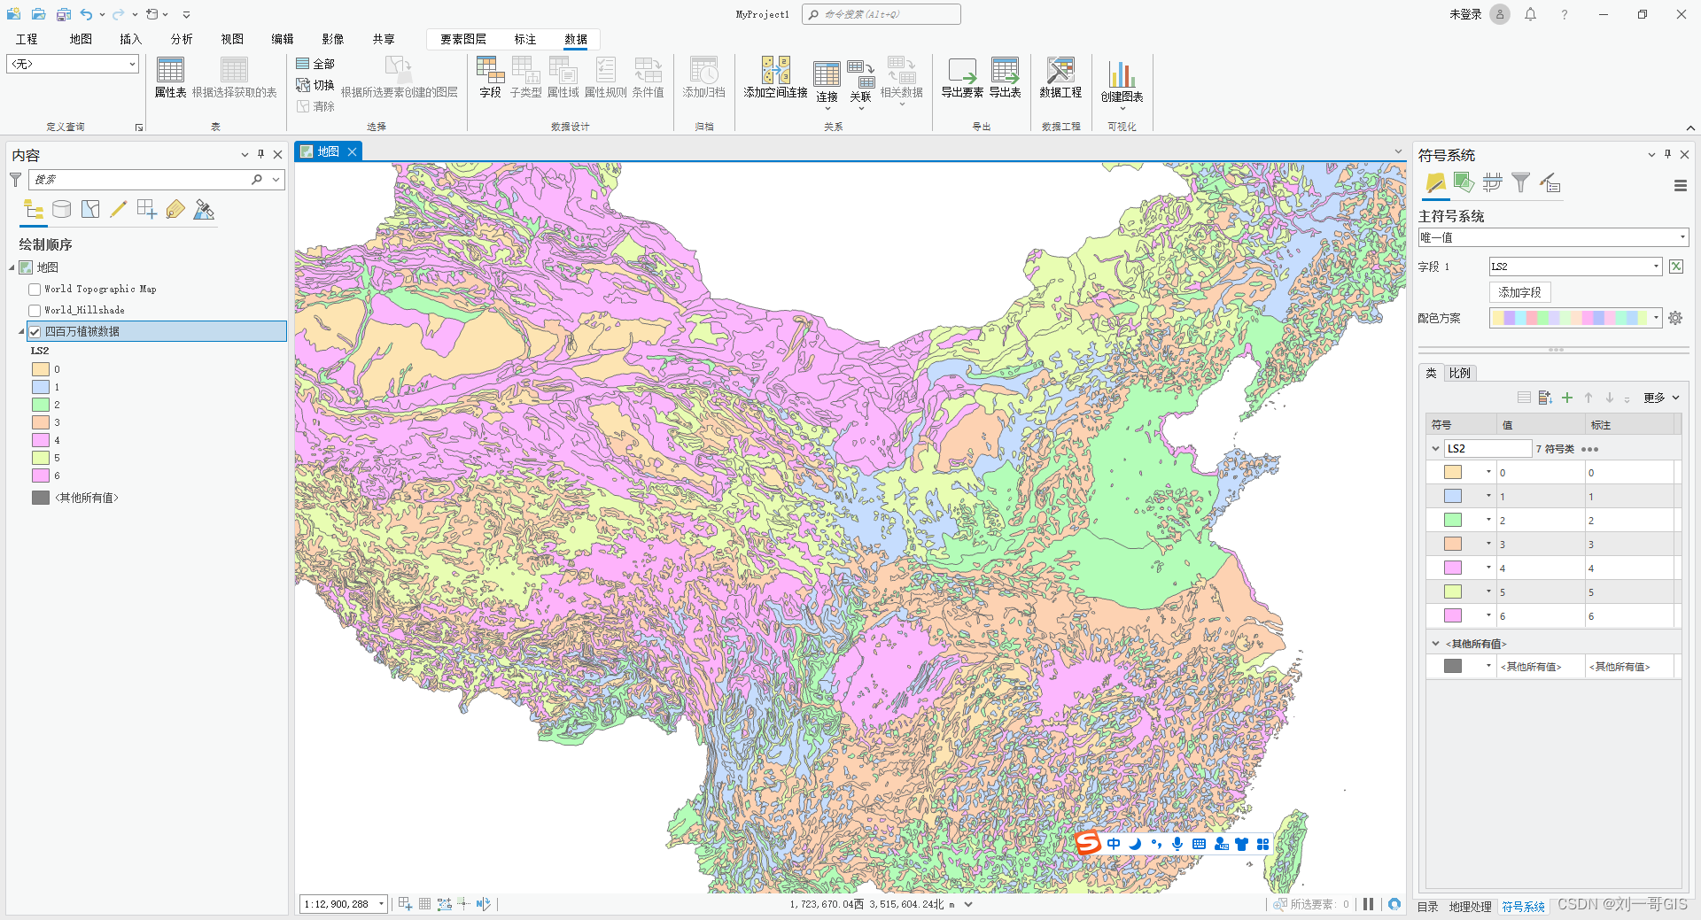Open symbology display filter funnel icon
Screen dimensions: 1701x920
click(x=1521, y=183)
